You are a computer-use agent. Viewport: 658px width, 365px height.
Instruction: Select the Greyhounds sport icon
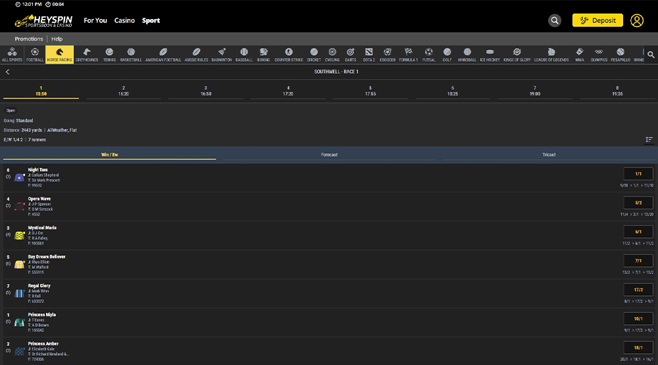pos(87,55)
